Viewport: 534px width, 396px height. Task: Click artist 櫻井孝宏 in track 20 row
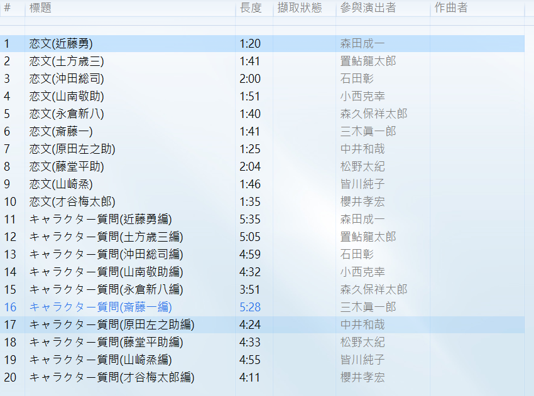362,377
